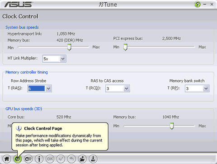Image resolution: width=217 pixels, height=164 pixels.
Task: Click the PCI express bus slider thumb
Action: (125, 47)
